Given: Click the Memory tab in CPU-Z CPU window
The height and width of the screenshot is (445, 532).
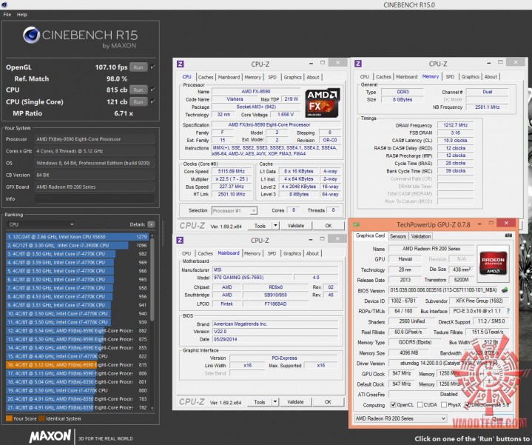Looking at the screenshot, I should click(253, 77).
